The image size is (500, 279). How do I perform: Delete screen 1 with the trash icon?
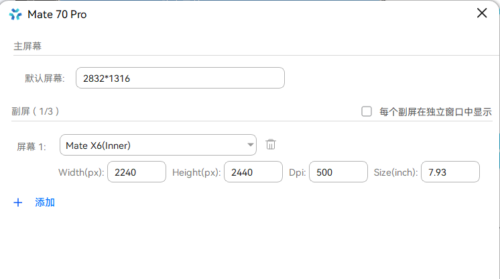(271, 144)
